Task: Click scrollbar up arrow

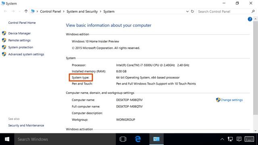Action: 255,19
